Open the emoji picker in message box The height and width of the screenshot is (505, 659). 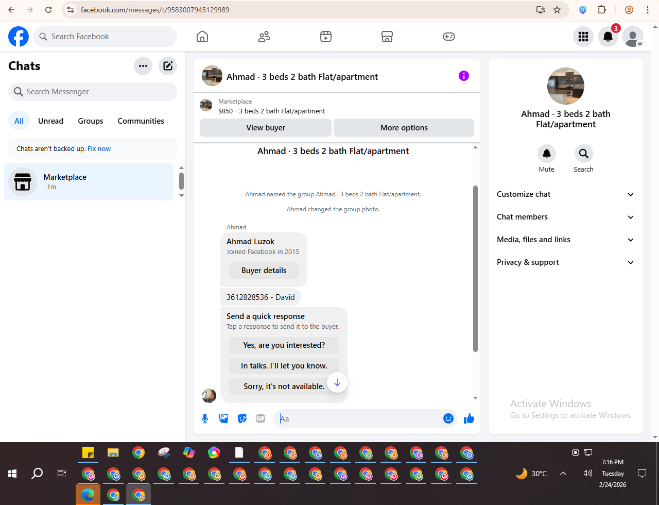click(448, 418)
